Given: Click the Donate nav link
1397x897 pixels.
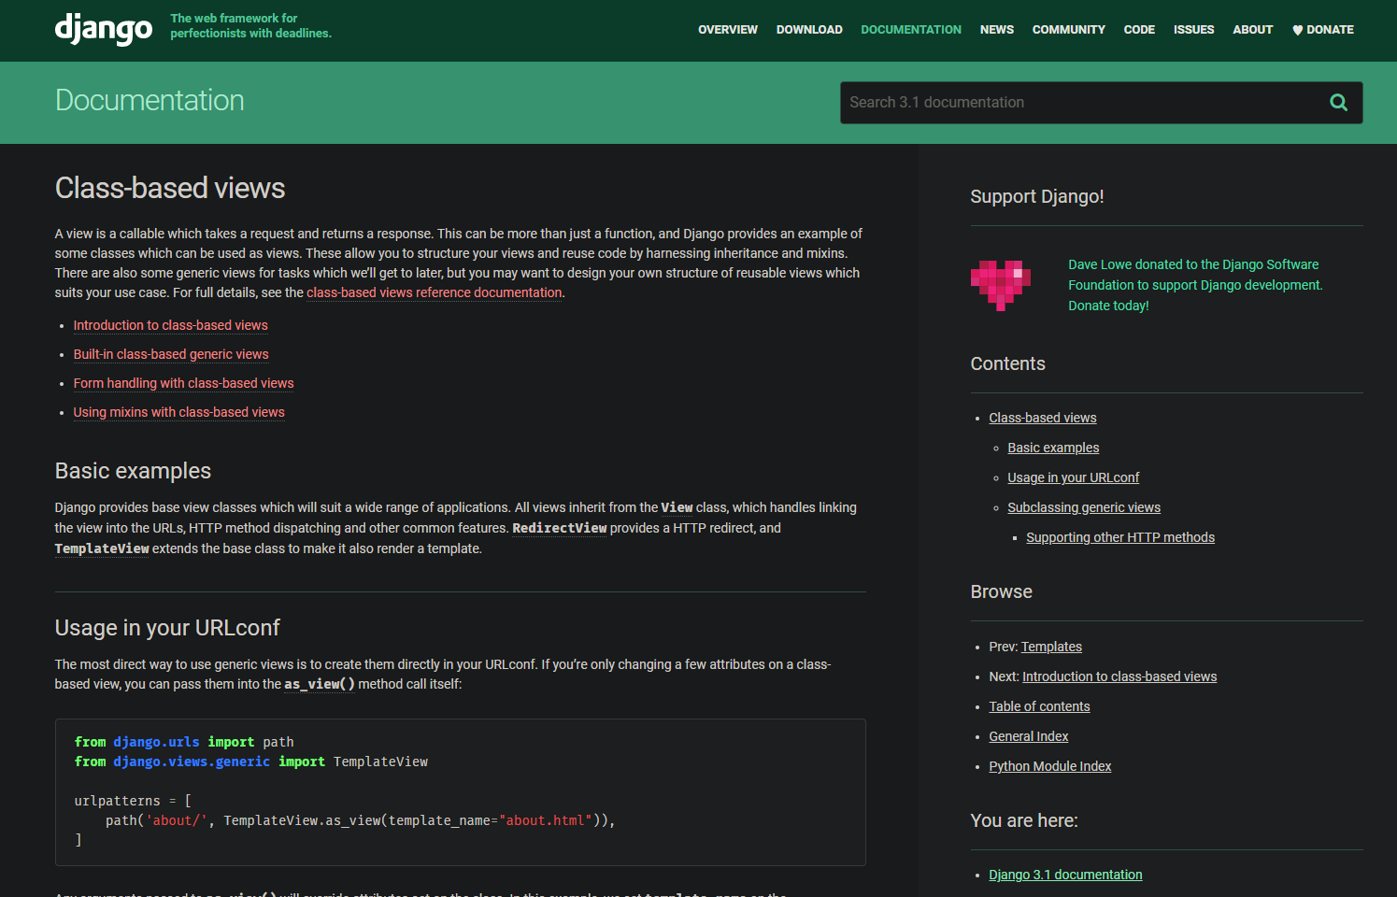Looking at the screenshot, I should pyautogui.click(x=1323, y=30).
